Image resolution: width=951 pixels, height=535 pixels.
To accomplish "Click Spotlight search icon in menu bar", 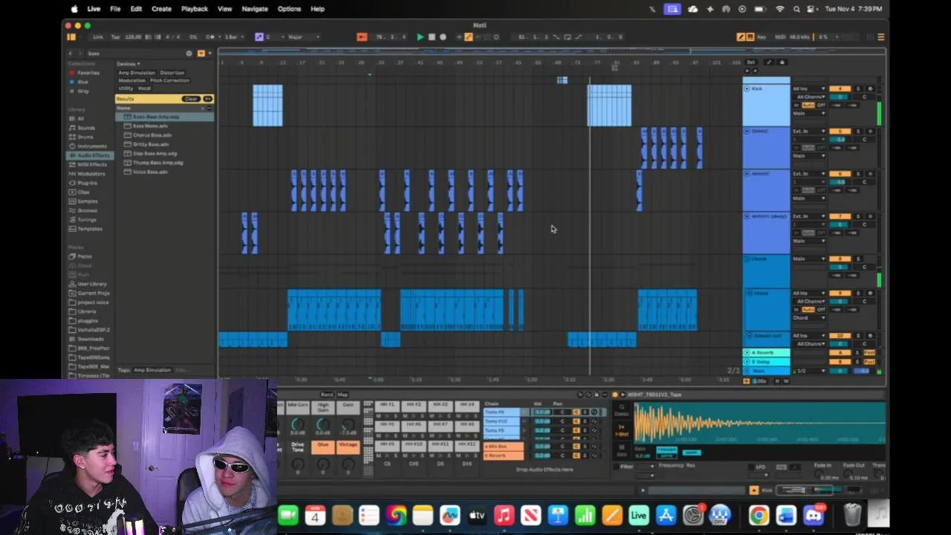I will tap(796, 9).
